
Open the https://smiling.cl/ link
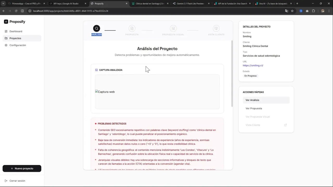(253, 65)
